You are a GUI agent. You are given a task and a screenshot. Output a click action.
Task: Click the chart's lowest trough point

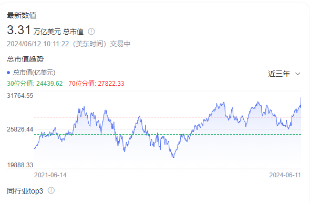(x=173, y=157)
